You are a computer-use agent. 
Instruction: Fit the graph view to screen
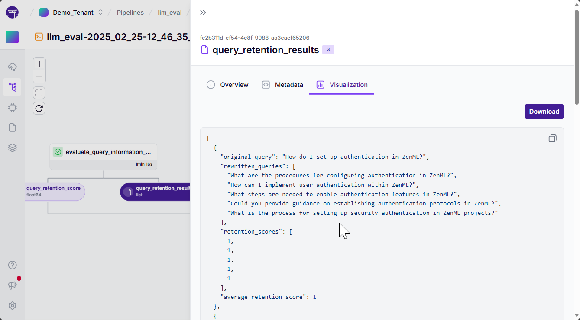(39, 93)
